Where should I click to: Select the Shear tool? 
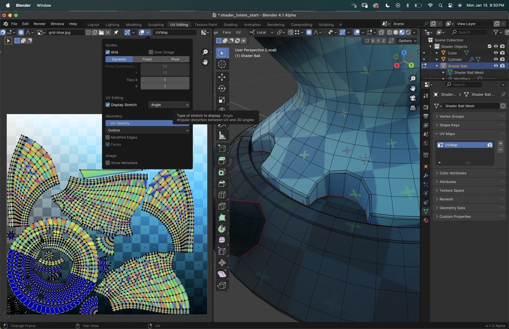(222, 274)
